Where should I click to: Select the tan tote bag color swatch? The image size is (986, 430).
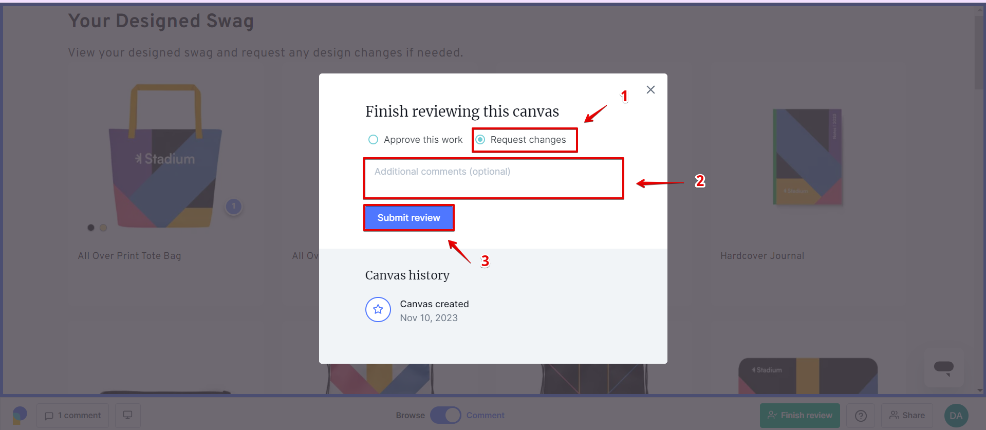(x=103, y=228)
